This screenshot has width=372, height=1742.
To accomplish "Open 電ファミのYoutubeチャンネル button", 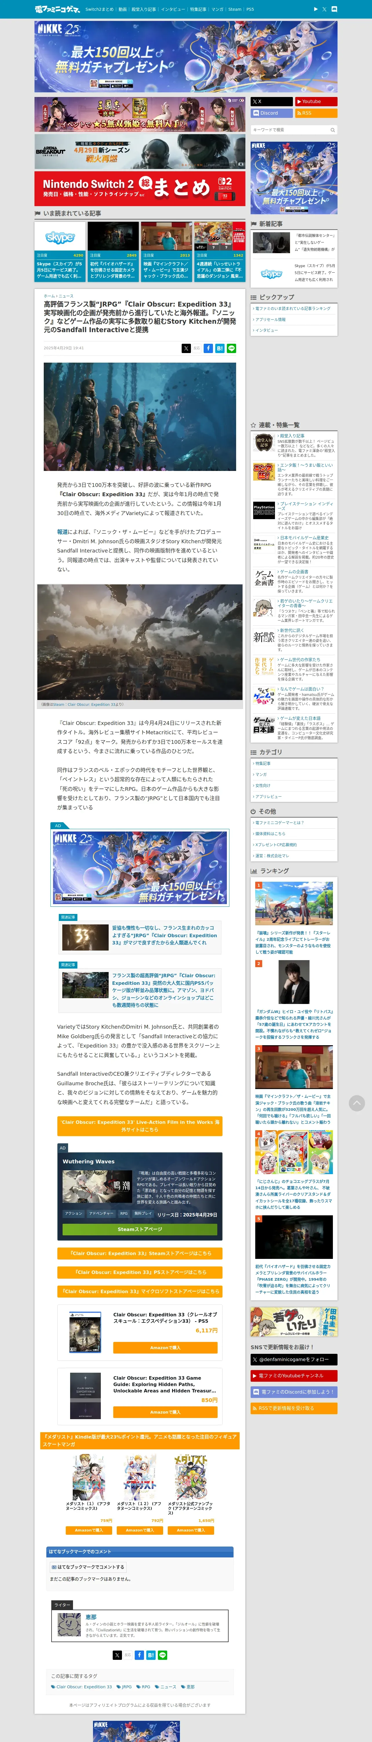I will (294, 1376).
